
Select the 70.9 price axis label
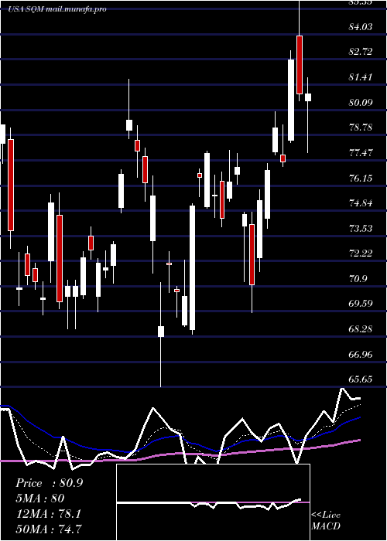(x=358, y=279)
